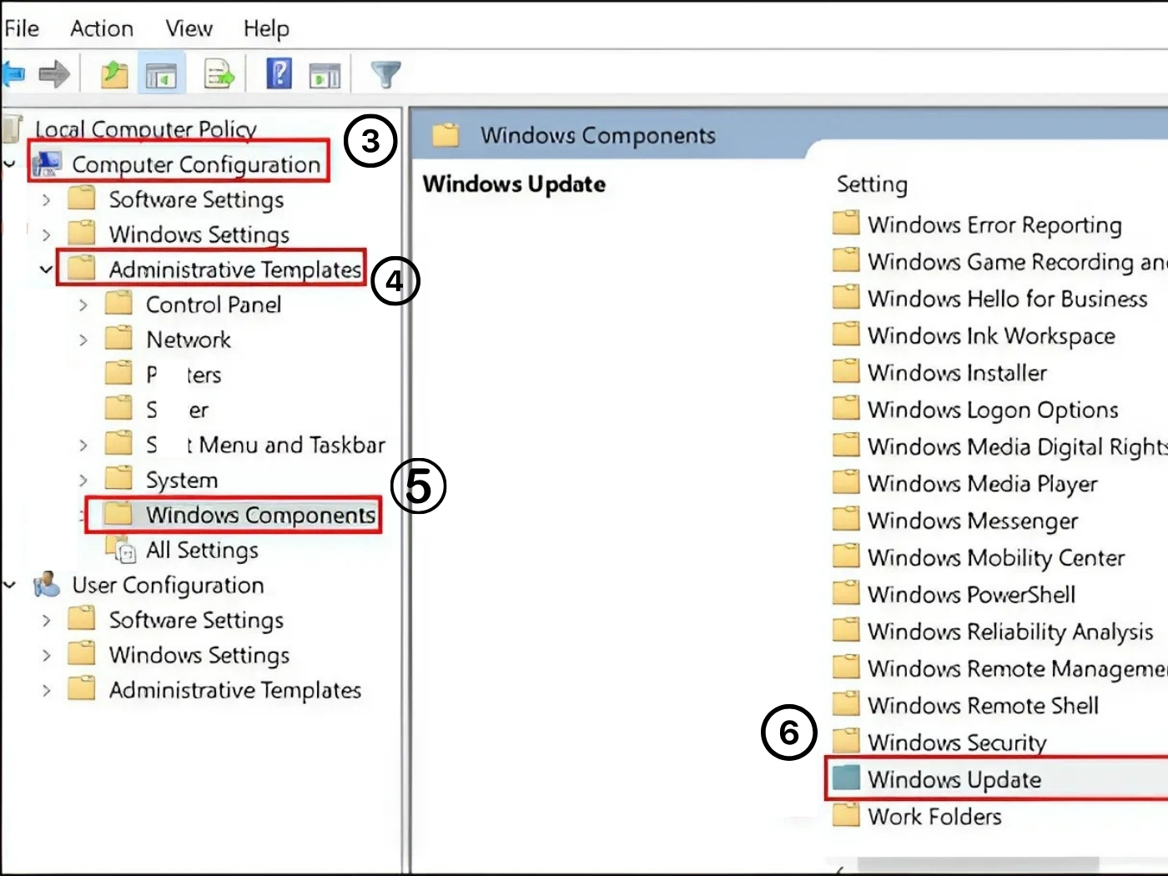
Task: Click the Computer Configuration computer icon
Action: point(47,164)
